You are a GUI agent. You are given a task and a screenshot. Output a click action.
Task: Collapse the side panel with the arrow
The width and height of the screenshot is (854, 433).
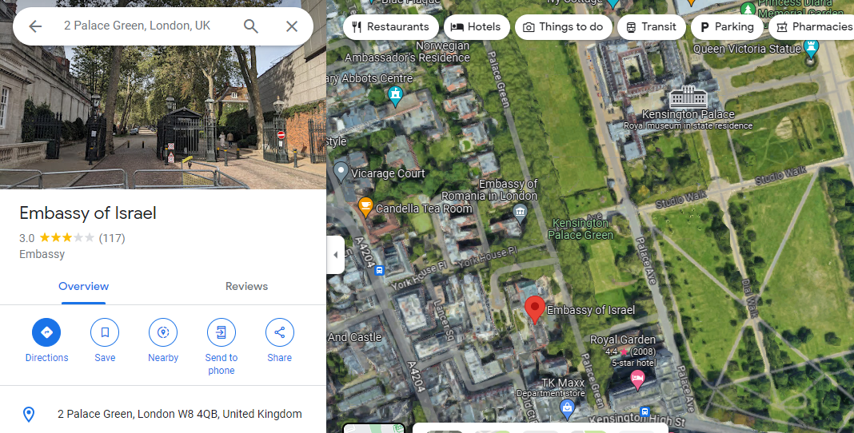(336, 255)
